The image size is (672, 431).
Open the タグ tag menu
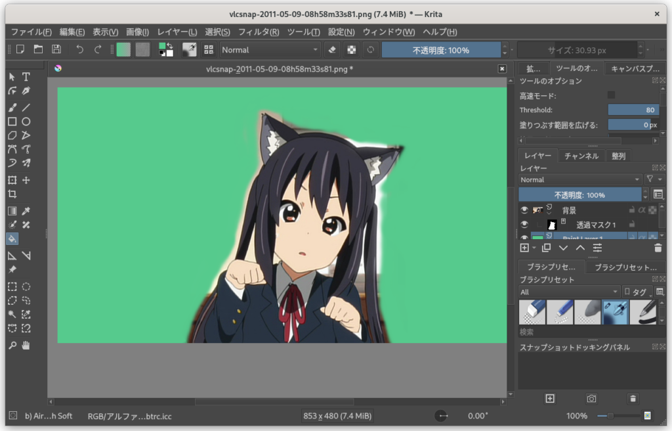click(x=637, y=292)
